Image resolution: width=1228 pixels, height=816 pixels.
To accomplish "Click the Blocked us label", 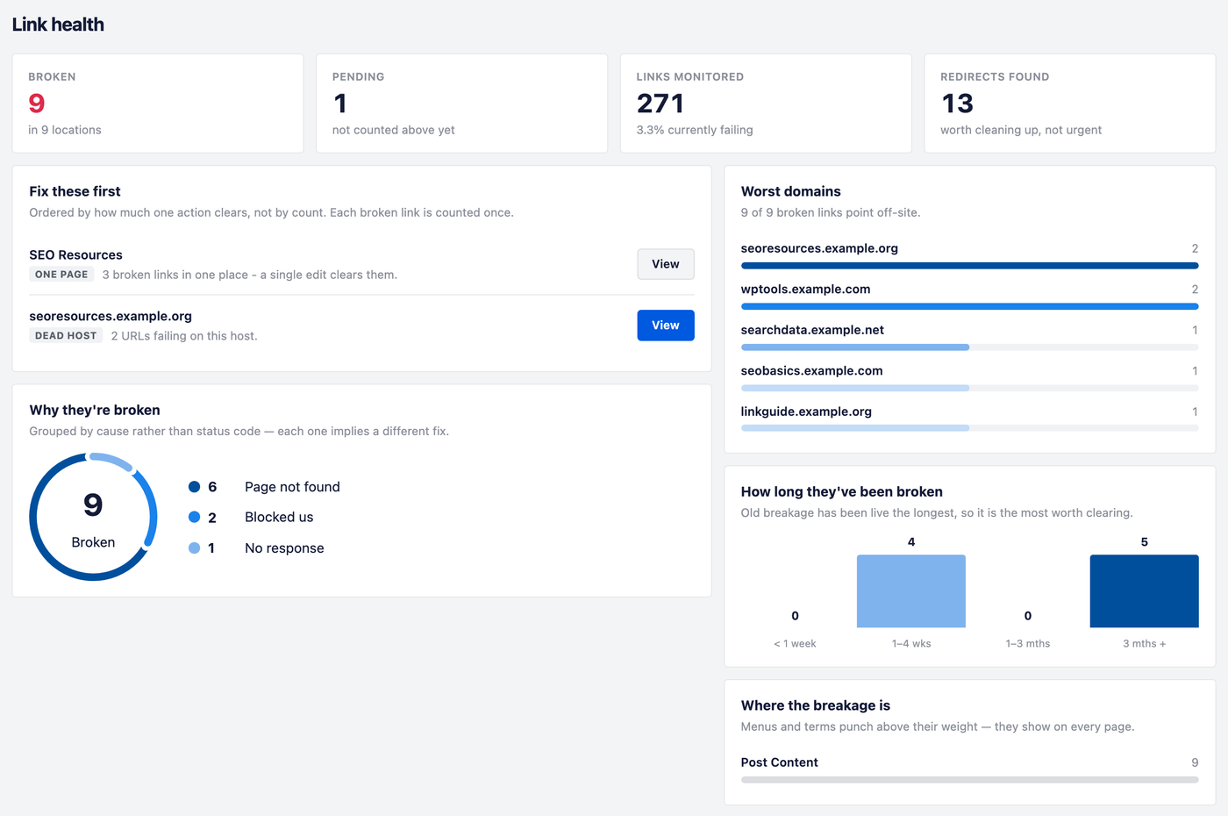I will tap(279, 518).
